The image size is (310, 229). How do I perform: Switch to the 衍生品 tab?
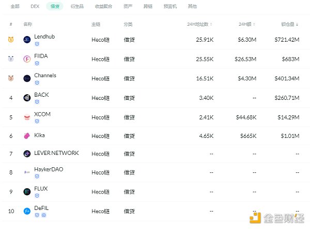click(x=77, y=6)
